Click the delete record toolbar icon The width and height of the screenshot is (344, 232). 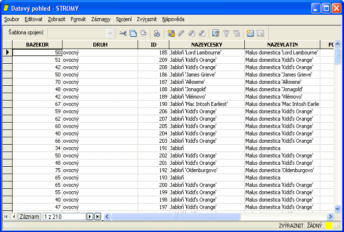pyautogui.click(x=260, y=33)
